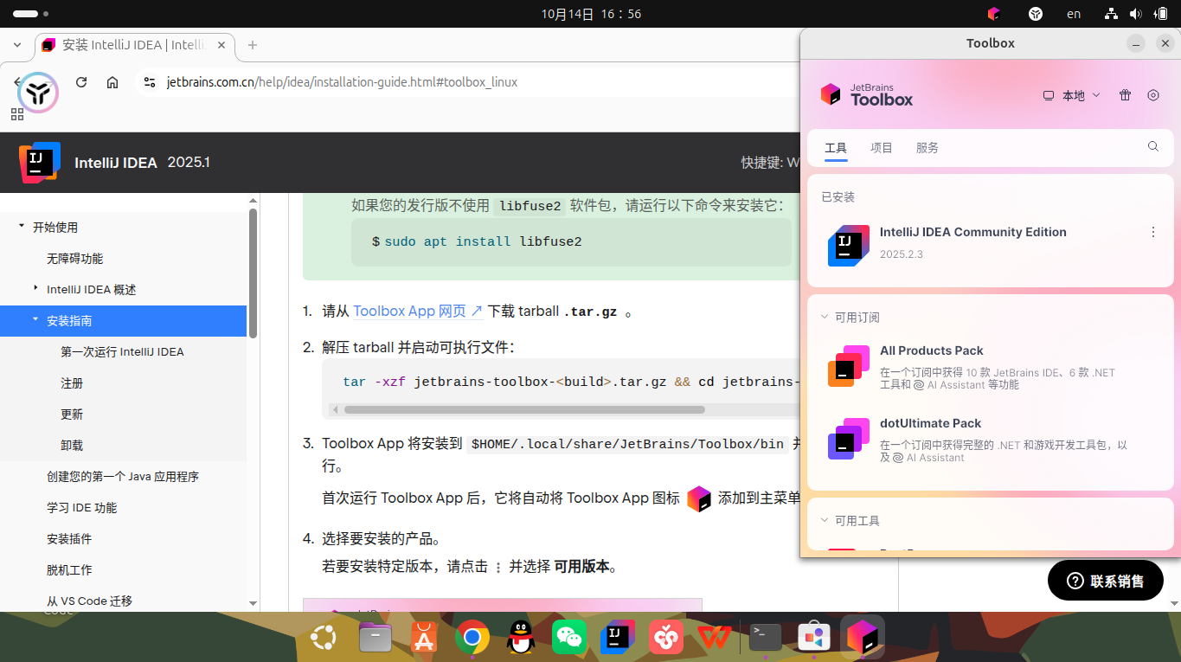
Task: Open WeChat from dock
Action: 568,638
